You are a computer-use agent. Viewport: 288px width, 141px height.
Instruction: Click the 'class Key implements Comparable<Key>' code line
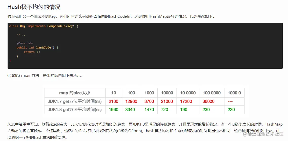[x=44, y=26]
